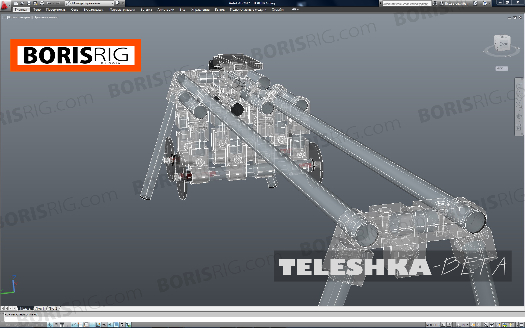The width and height of the screenshot is (525, 328).
Task: Toggle Object Snap in status bar
Action: pyautogui.click(x=80, y=325)
